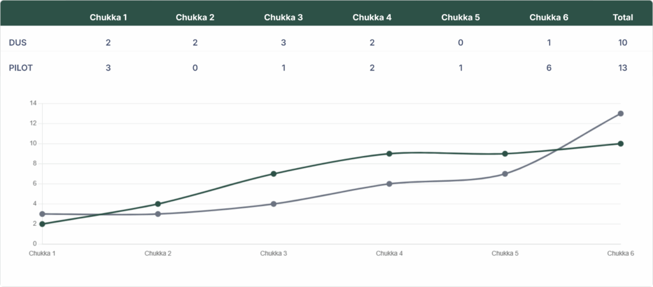
Task: Click PILOT's Chukka 6 score of 6
Action: pos(548,68)
